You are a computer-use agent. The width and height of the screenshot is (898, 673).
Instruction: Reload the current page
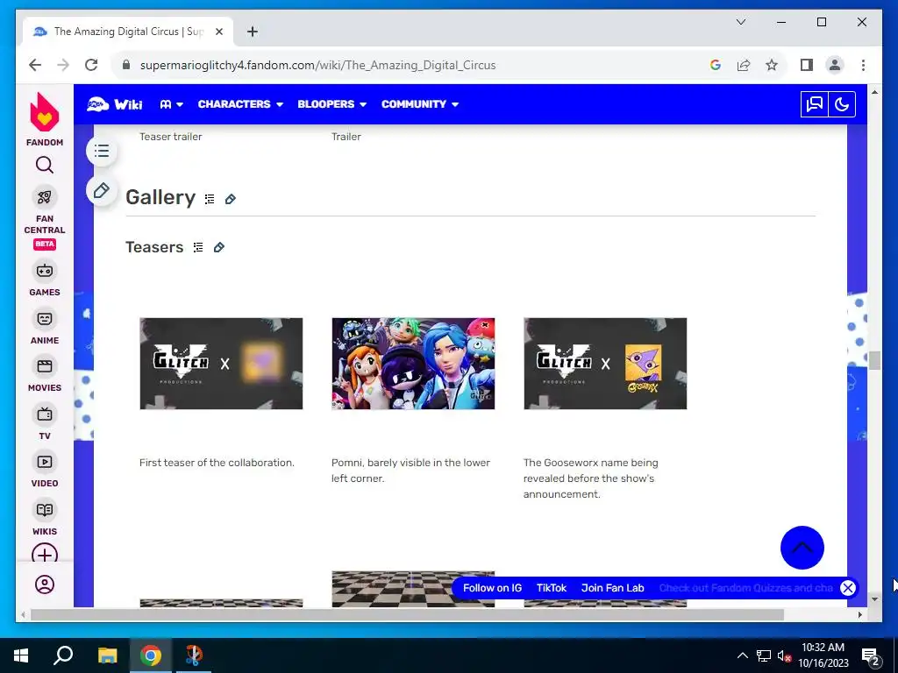click(91, 65)
